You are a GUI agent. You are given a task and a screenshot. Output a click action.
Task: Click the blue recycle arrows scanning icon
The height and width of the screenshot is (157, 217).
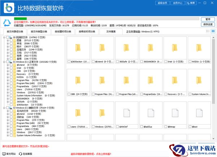coord(7,23)
